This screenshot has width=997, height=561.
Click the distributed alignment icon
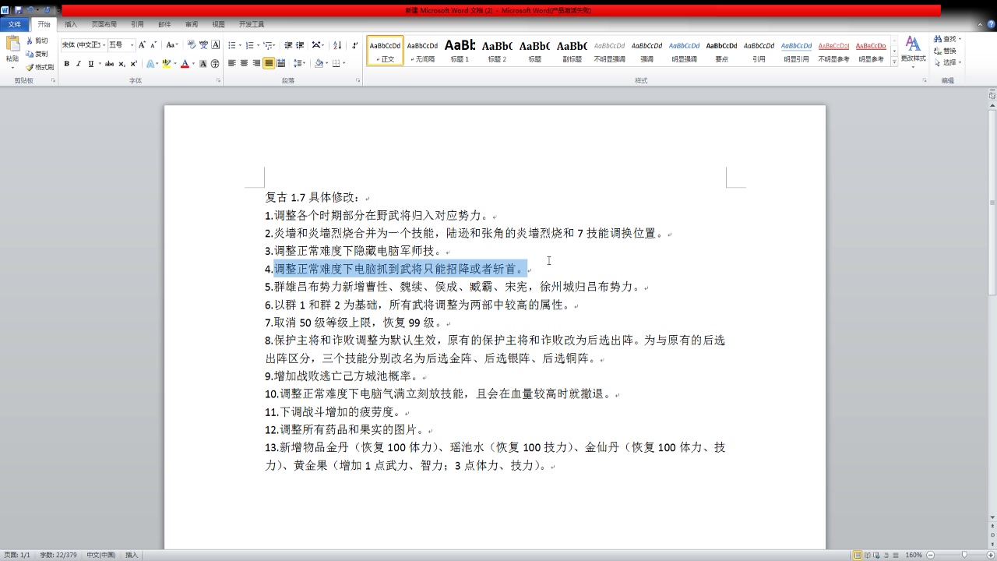[x=280, y=64]
